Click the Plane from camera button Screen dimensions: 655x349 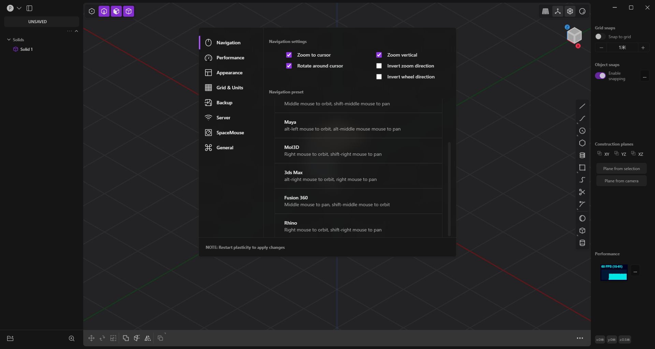(621, 181)
